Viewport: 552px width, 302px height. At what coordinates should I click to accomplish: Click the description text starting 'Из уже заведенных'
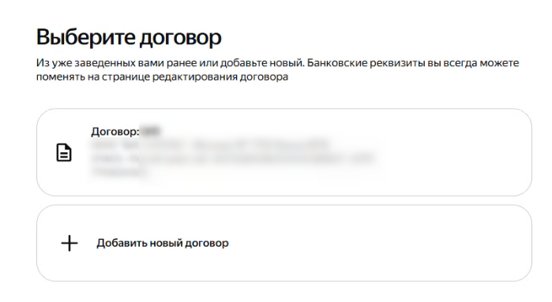tap(277, 69)
